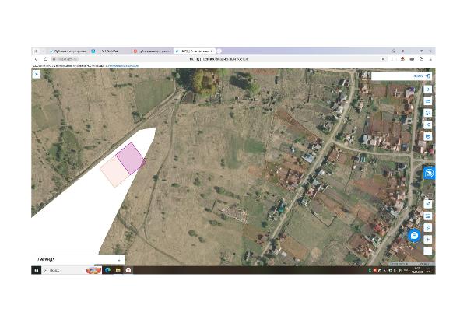Expand the Легенда panel arrows
Screen dimensions: 467x330
click(119, 259)
